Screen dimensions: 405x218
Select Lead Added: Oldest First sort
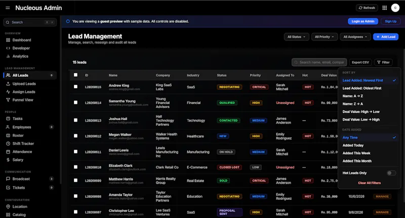pyautogui.click(x=369, y=88)
